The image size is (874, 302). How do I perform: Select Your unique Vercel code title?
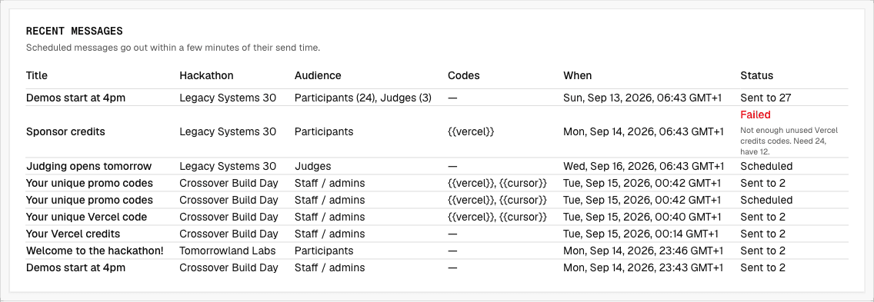[x=86, y=217]
